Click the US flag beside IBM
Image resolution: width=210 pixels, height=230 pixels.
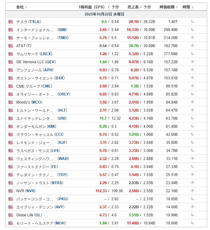pyautogui.click(x=11, y=30)
